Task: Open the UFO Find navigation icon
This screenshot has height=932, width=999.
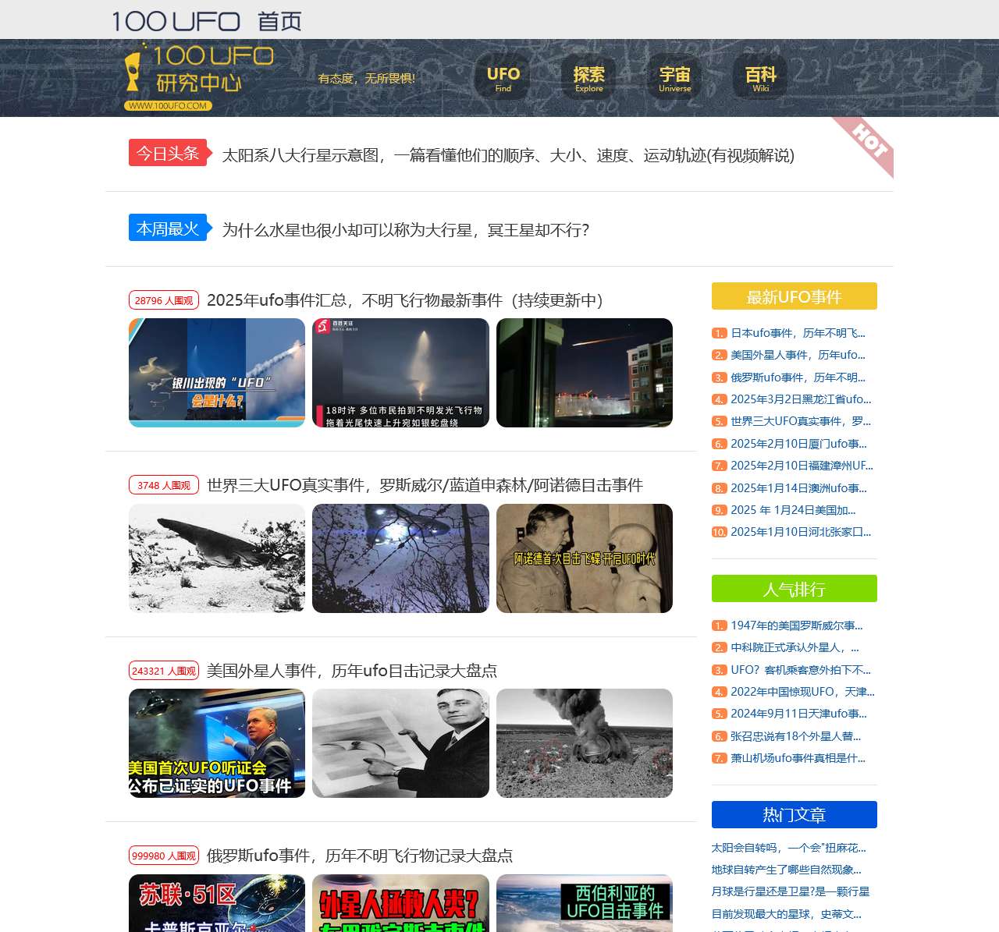Action: pos(503,78)
